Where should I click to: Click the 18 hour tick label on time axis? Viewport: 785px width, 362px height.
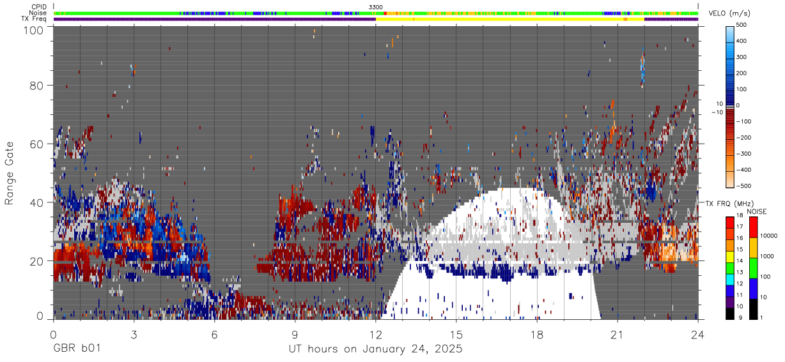click(537, 335)
